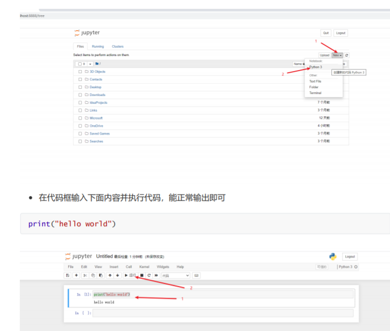Expand the selection type dropdown caret
Screen dimensions: 390x331
point(90,64)
